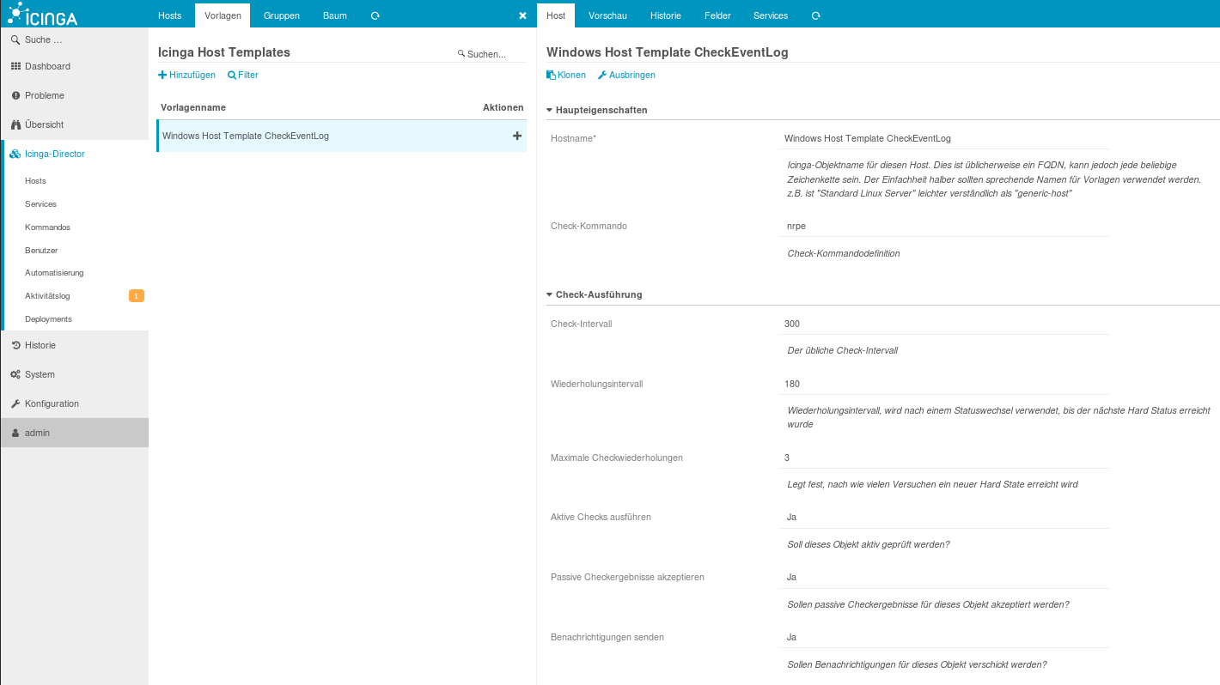Click the Check-Intervall input field
Screen dimensions: 1220x685
[943, 324]
